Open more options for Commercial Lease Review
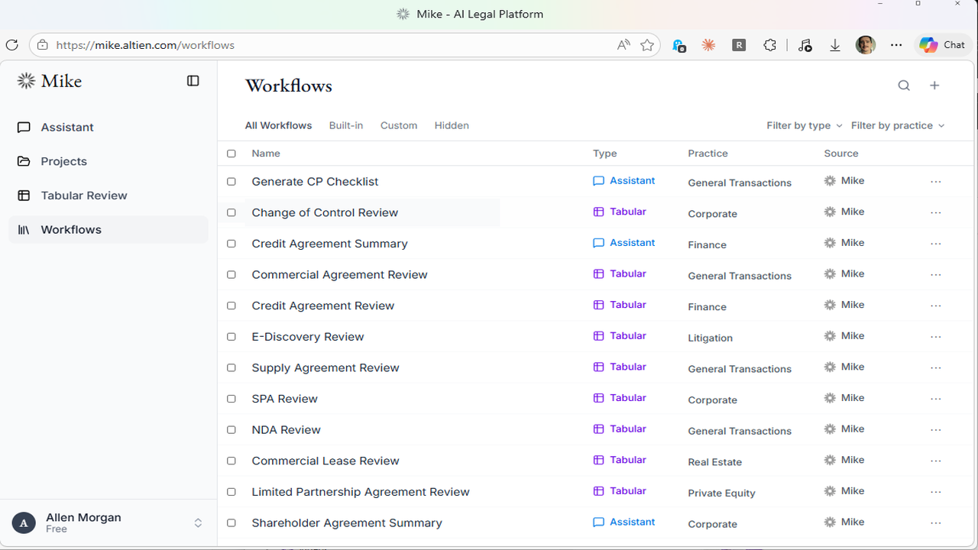978x550 pixels. click(x=936, y=461)
